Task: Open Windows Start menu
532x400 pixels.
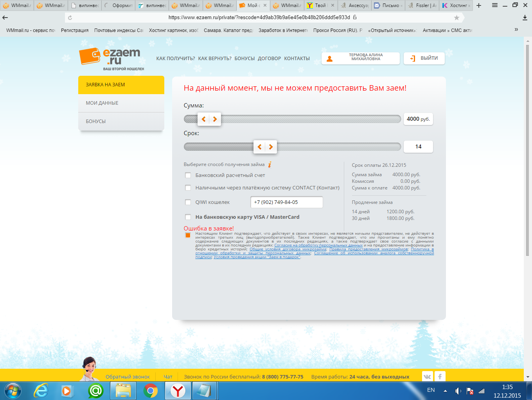Action: tap(13, 391)
